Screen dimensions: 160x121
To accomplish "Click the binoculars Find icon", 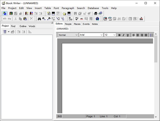I will 39,19.
